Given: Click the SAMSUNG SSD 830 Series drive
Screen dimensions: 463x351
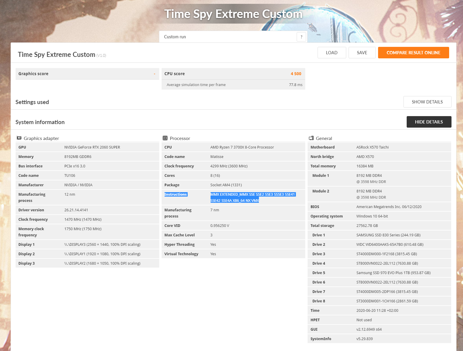Looking at the screenshot, I should [x=388, y=235].
